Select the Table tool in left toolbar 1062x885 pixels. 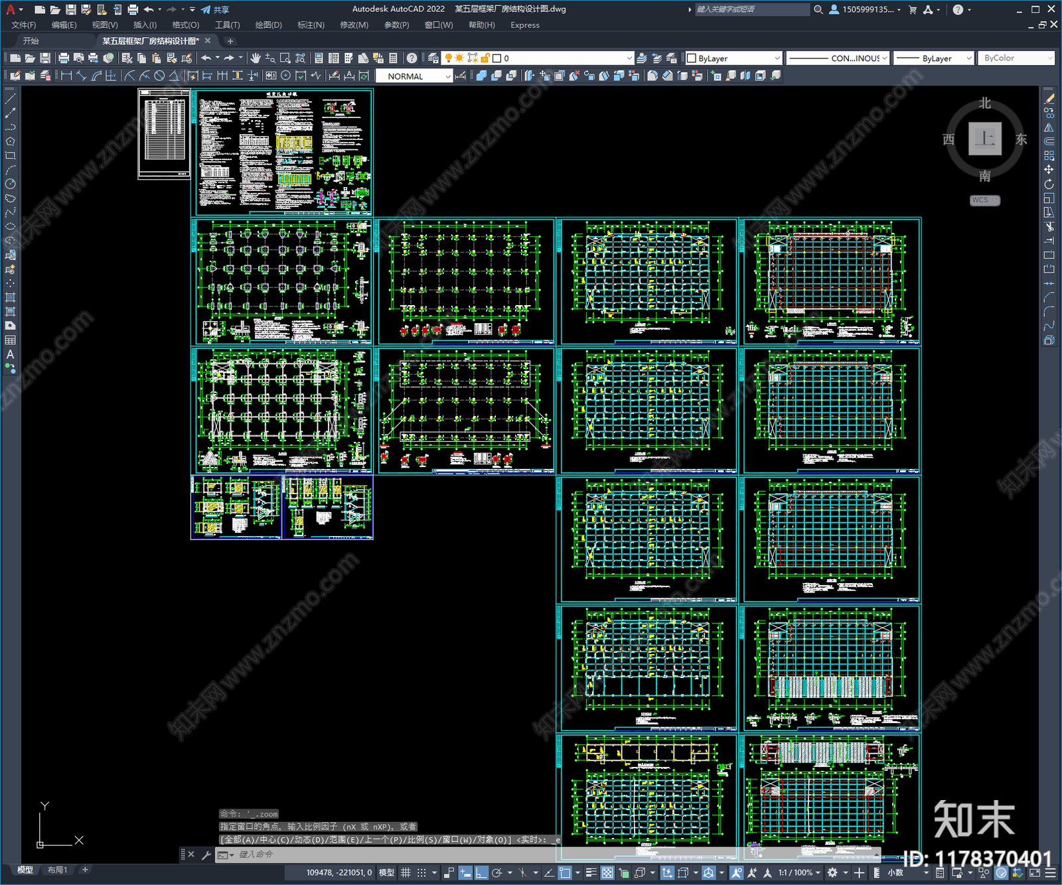pyautogui.click(x=10, y=340)
